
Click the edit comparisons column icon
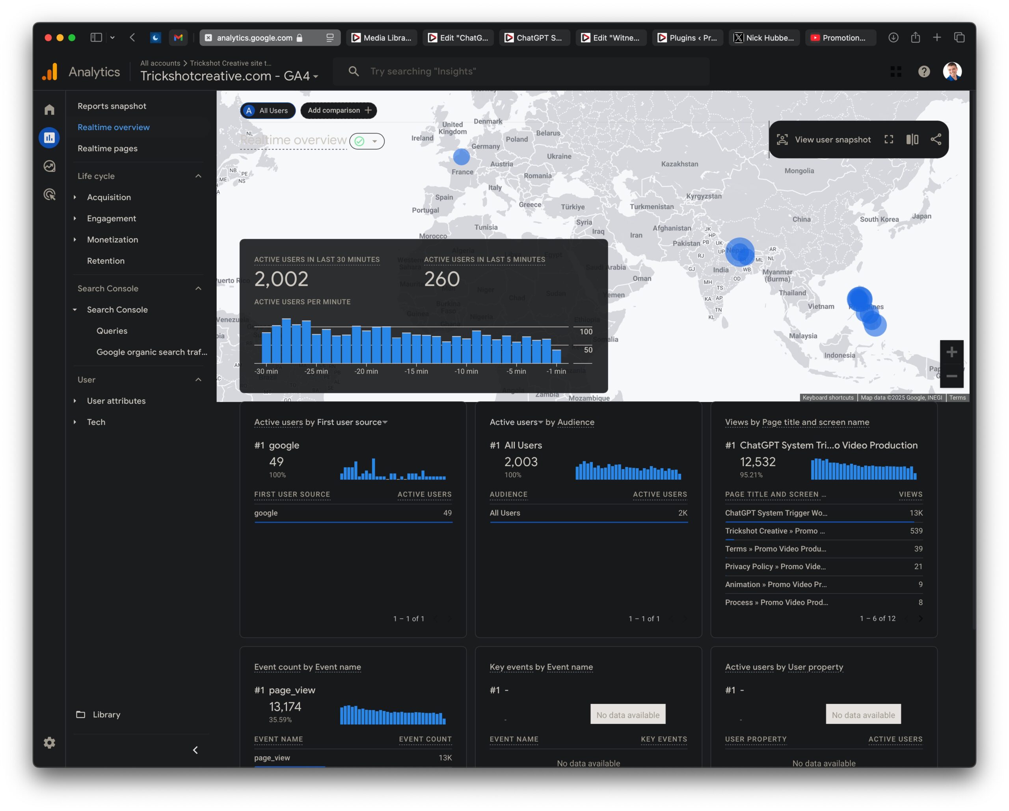pyautogui.click(x=912, y=140)
